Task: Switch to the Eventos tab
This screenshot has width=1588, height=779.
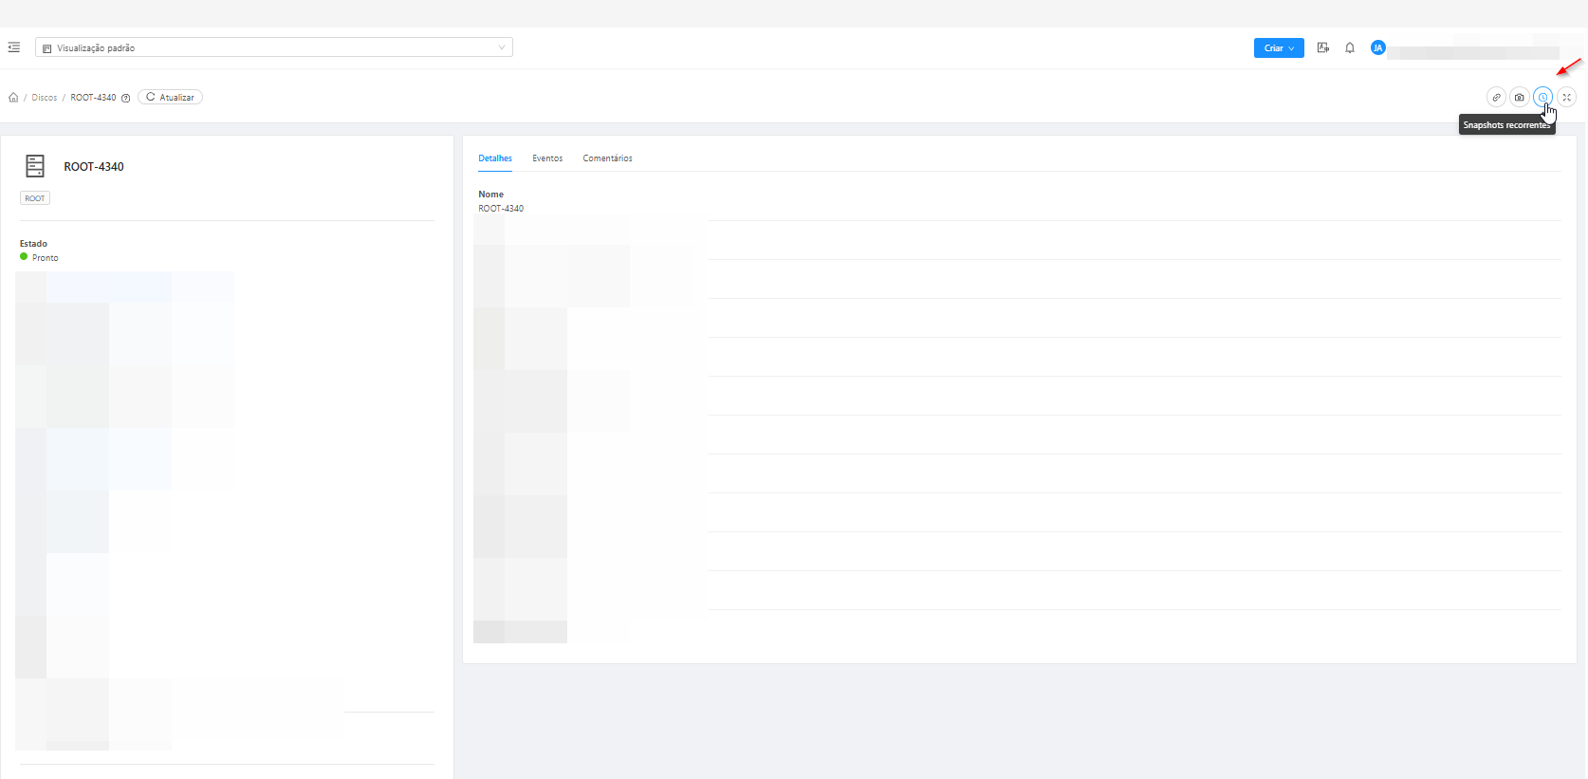Action: (547, 158)
